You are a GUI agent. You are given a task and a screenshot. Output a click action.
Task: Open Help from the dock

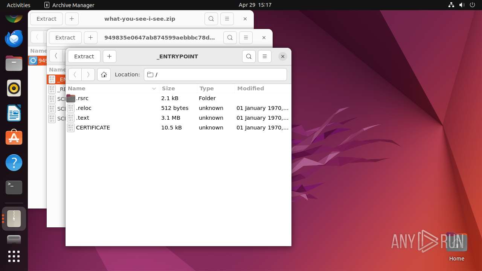[14, 163]
